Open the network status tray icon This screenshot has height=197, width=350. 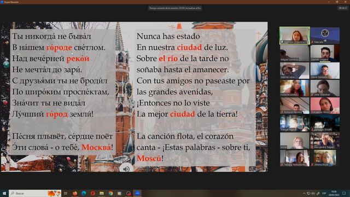point(308,193)
